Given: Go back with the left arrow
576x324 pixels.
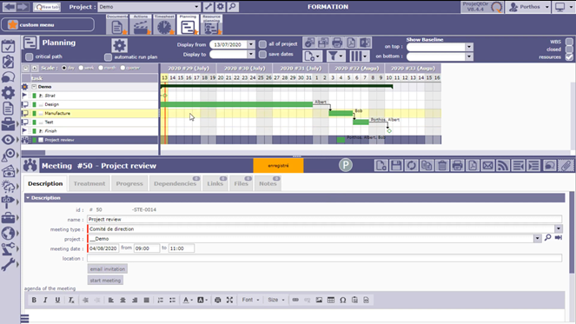Looking at the screenshot, I should point(10,7).
